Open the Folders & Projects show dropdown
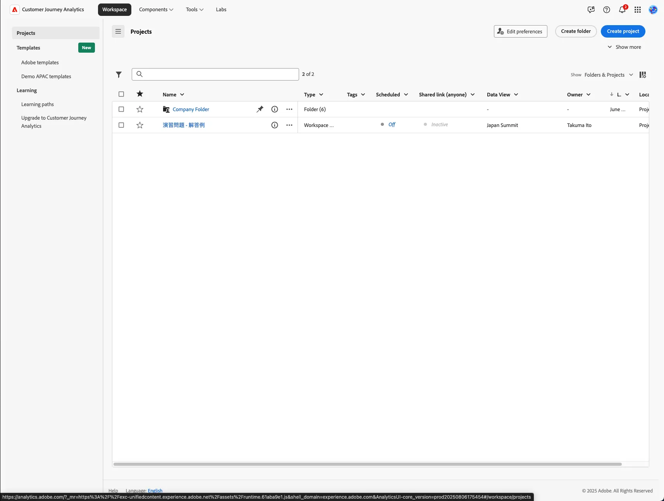 click(x=609, y=75)
